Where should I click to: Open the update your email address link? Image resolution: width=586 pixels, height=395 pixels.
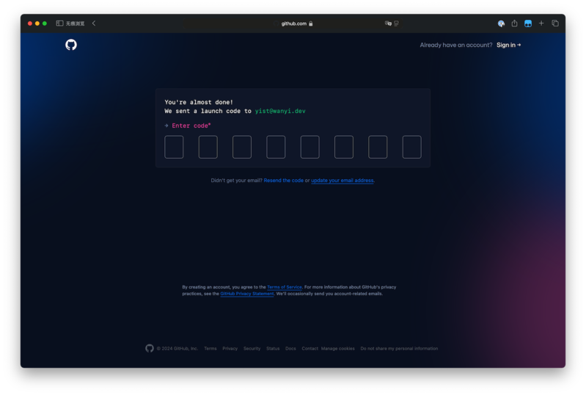(x=342, y=181)
